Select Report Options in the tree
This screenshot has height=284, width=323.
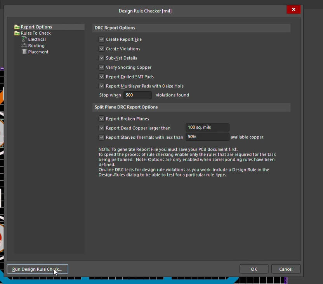(36, 27)
